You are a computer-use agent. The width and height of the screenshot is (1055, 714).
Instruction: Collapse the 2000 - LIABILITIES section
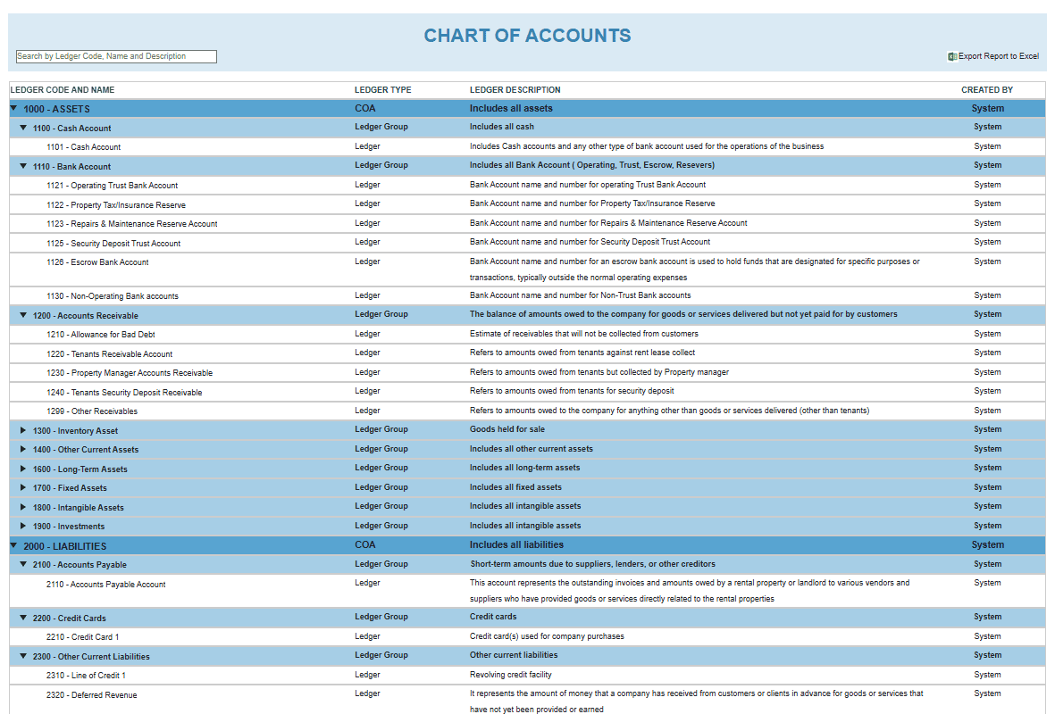coord(13,545)
